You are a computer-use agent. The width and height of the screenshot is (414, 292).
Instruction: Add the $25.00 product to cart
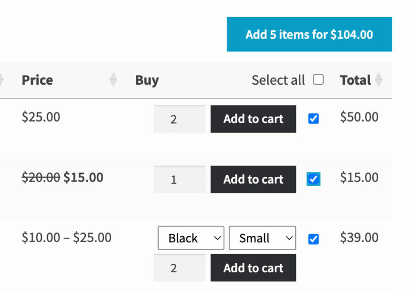253,119
